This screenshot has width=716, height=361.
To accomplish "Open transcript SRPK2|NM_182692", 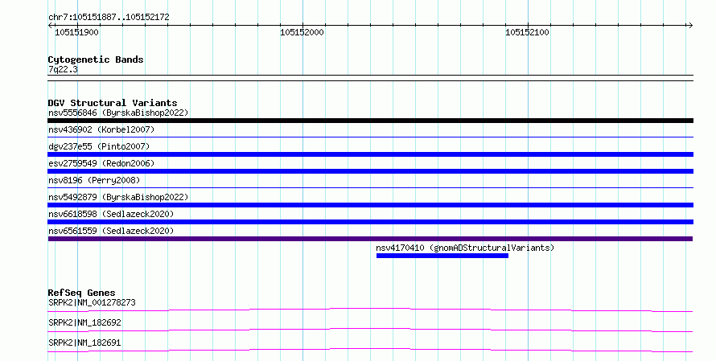I will [84, 322].
